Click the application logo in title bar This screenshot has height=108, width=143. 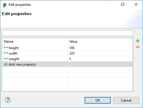(x=5, y=5)
